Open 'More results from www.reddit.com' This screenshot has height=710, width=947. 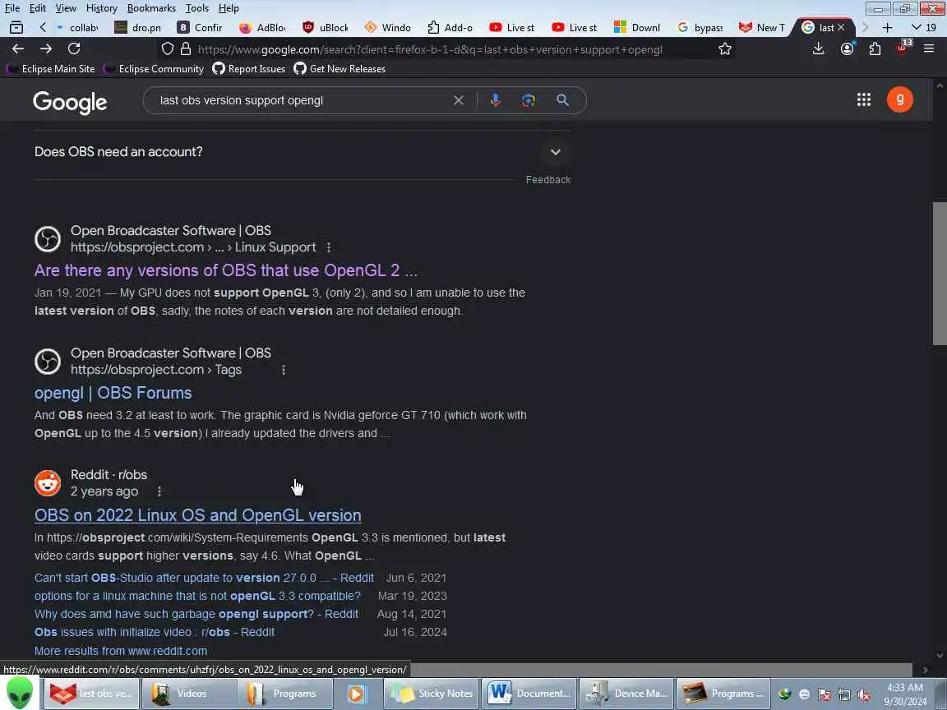pyautogui.click(x=121, y=651)
